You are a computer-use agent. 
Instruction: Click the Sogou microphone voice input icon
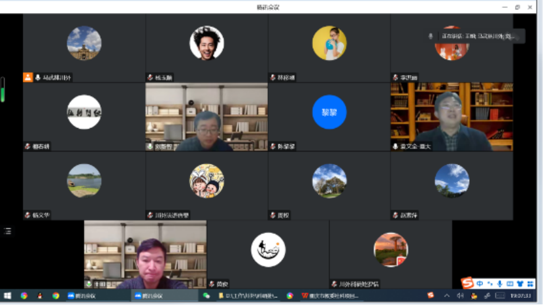(x=500, y=283)
